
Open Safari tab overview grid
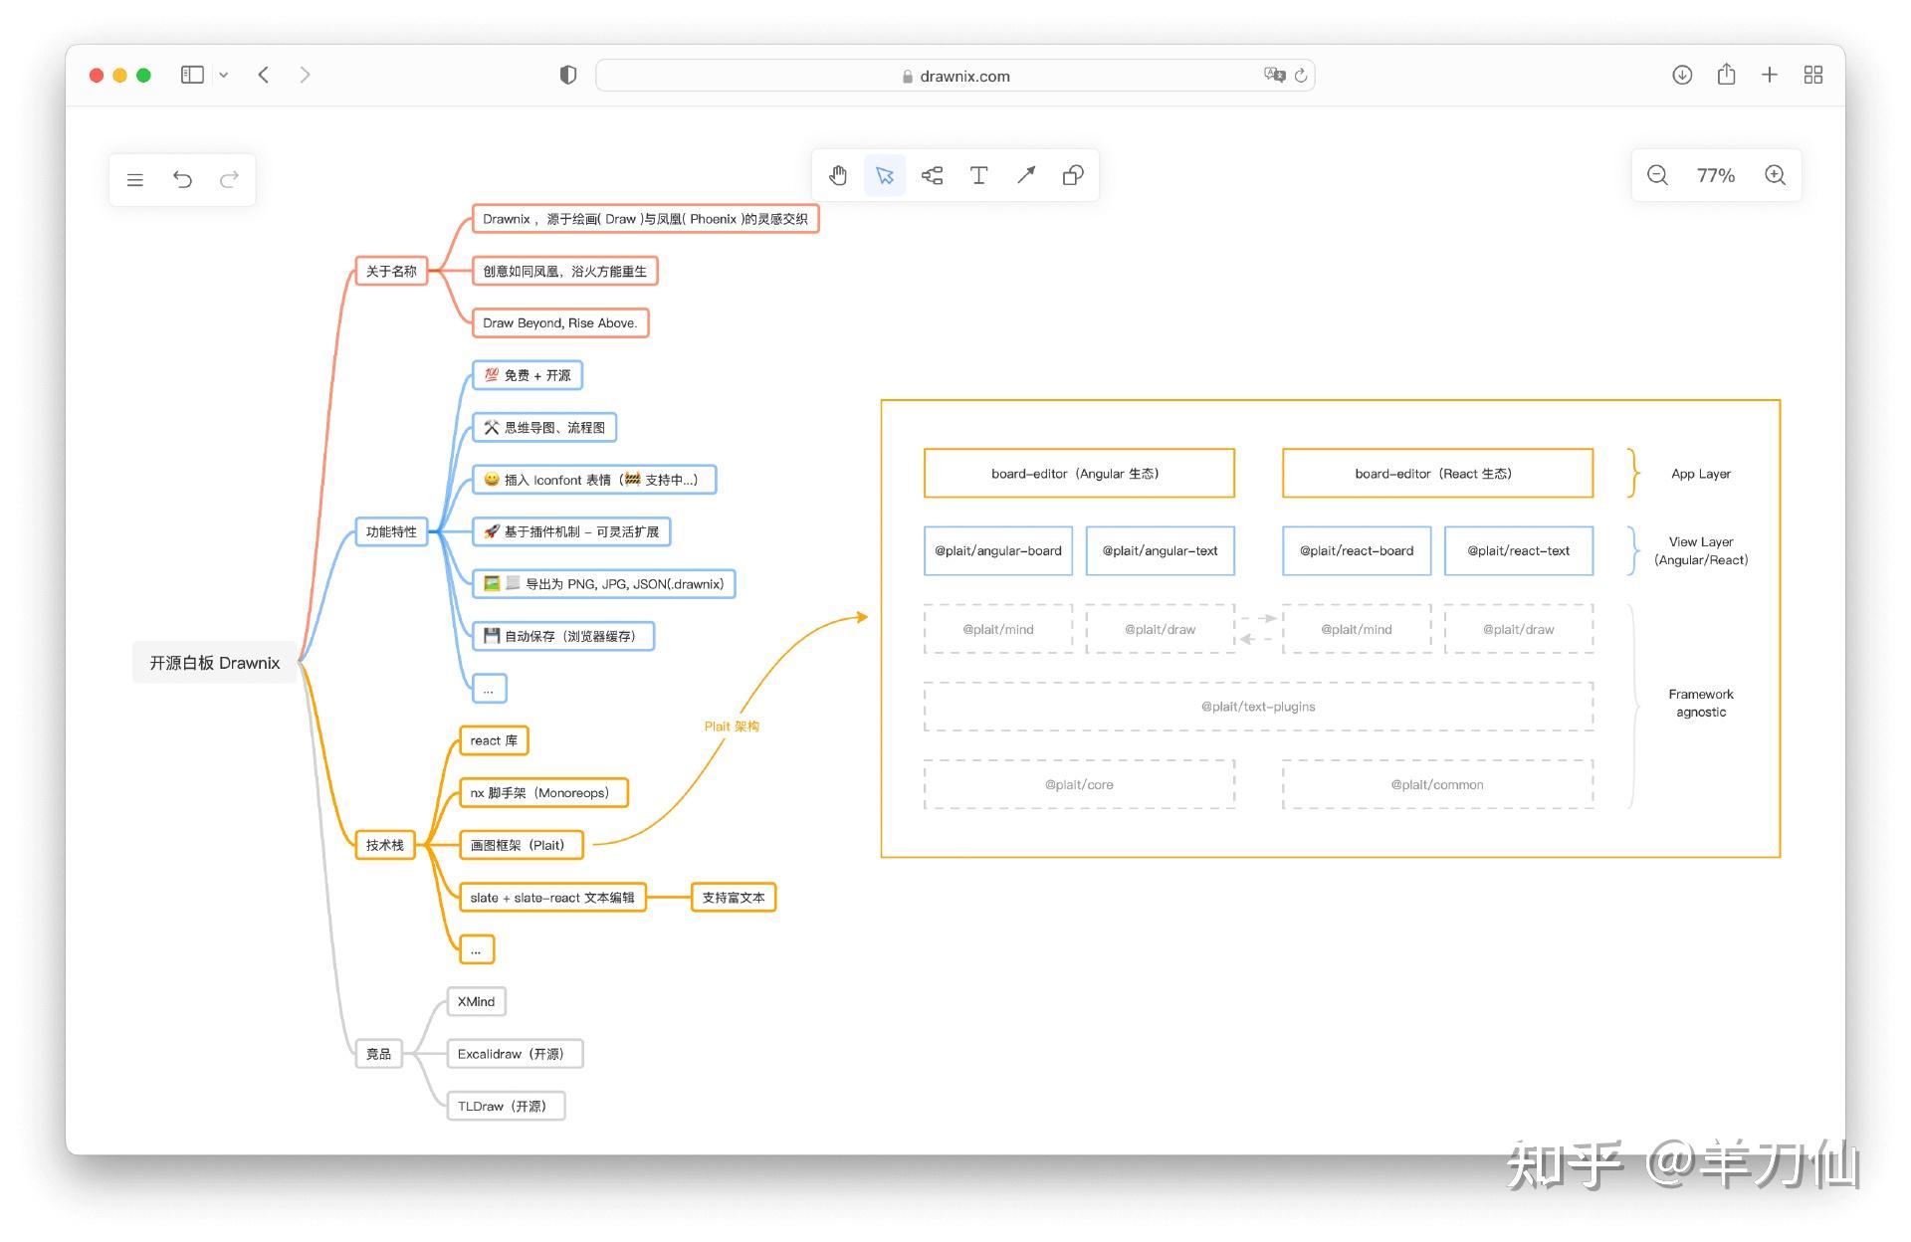[x=1812, y=75]
